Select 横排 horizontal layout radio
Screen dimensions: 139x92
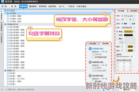[x=122, y=24]
